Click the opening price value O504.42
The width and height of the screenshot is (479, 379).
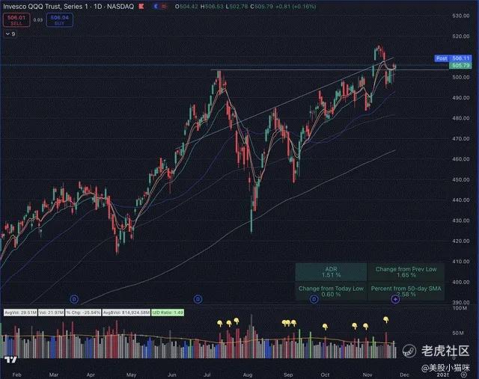pos(186,7)
